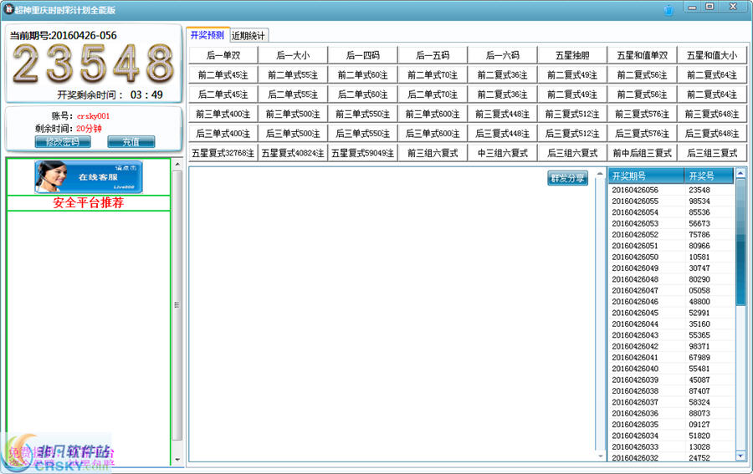Select draw row 20160426045
753x474 pixels.
[x=671, y=313]
